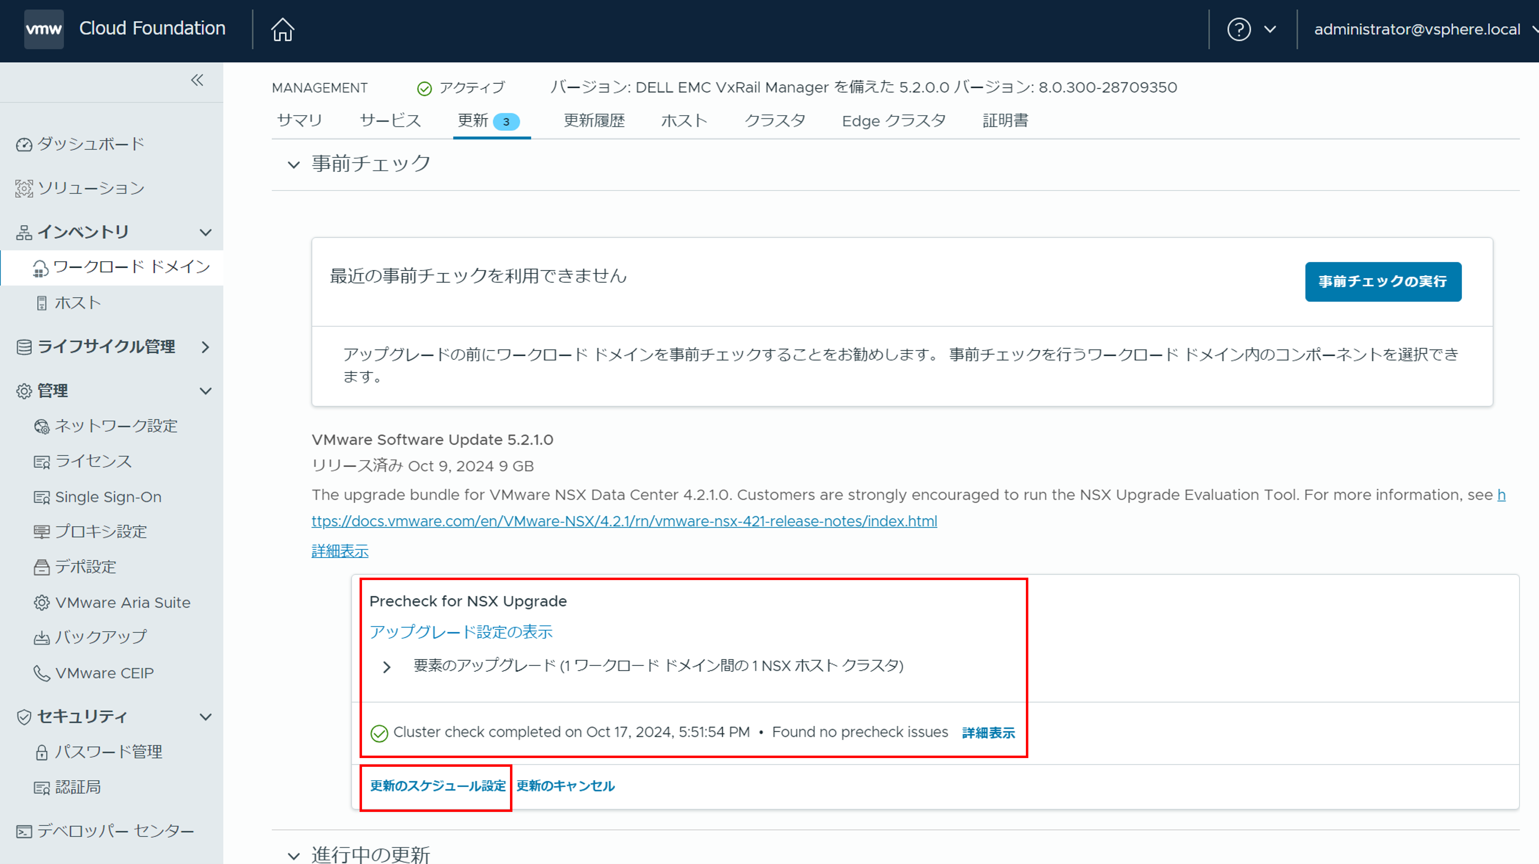Click the 事前チェックの実行 button

(x=1383, y=282)
